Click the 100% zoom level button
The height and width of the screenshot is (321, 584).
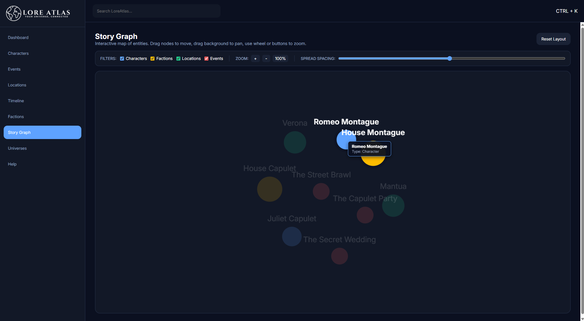[x=280, y=58]
